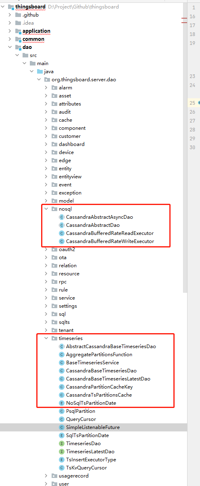Click the CassandraAbstractAsyncDao class icon
The height and width of the screenshot is (486, 200).
point(62,217)
